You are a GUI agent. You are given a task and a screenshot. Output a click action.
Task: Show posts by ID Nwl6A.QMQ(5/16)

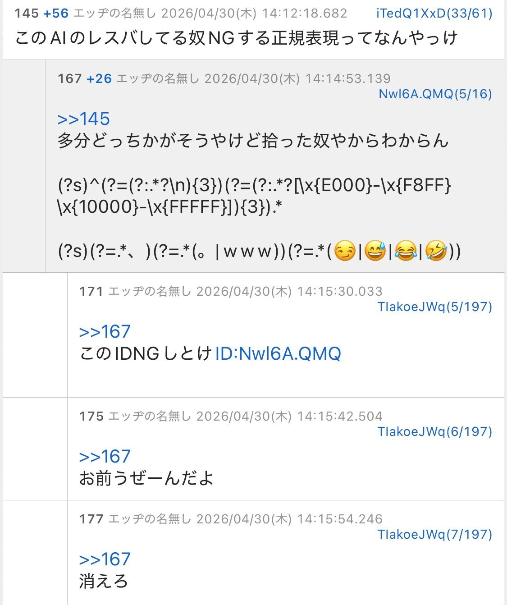click(x=435, y=94)
